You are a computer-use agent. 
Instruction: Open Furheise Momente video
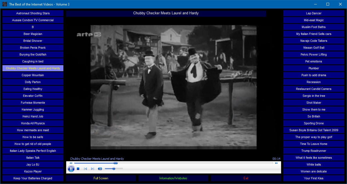pos(33,103)
